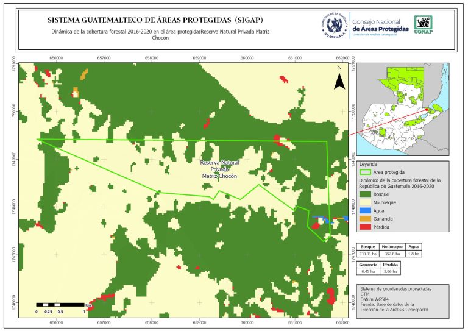468x331 pixels.
Task: Select the pale yellow No bosque swatch
Action: (365, 202)
